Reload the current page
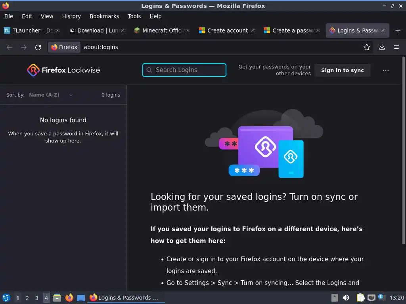Screen dimensions: 406x304 click(x=38, y=47)
